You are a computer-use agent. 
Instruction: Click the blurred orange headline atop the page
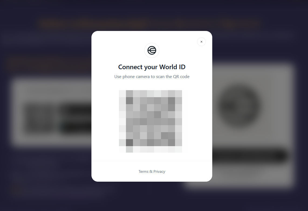149,23
